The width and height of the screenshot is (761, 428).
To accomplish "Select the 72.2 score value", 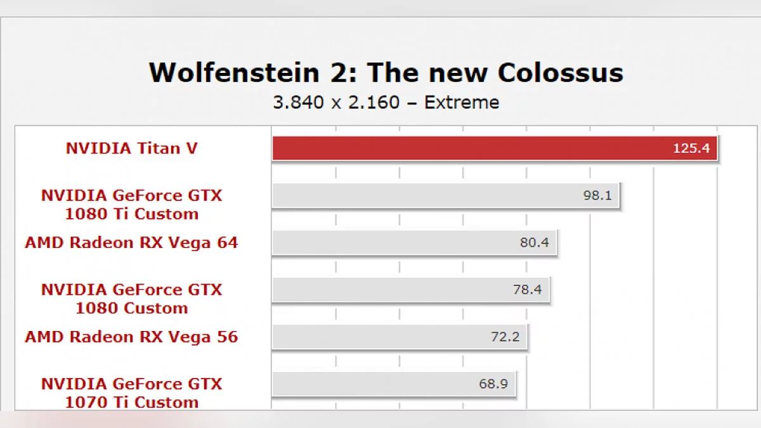I will tap(505, 337).
